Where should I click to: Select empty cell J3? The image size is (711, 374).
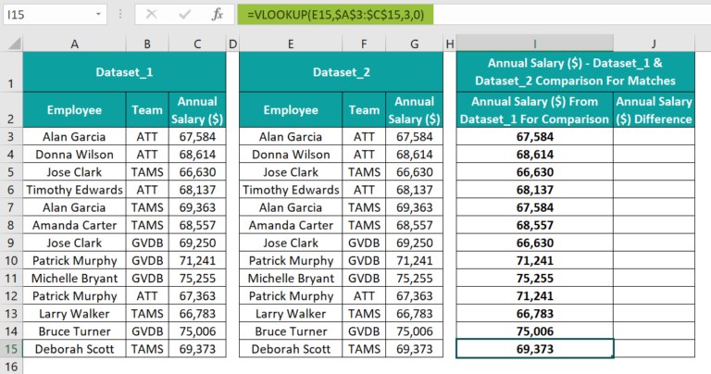[x=654, y=136]
